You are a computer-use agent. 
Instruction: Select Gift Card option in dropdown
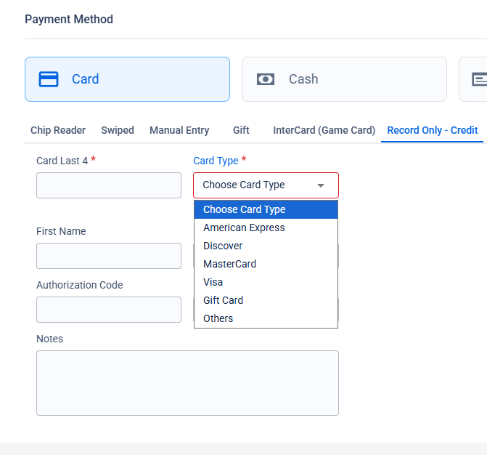click(x=224, y=300)
